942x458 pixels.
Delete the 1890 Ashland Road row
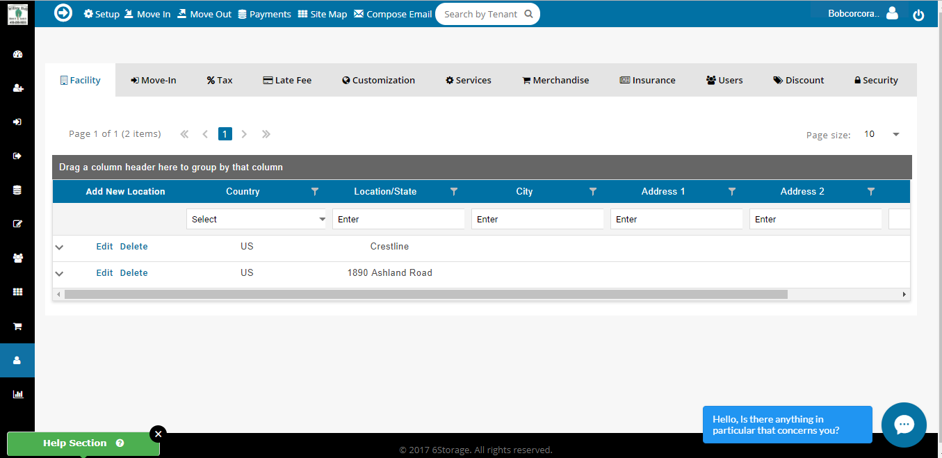click(133, 273)
